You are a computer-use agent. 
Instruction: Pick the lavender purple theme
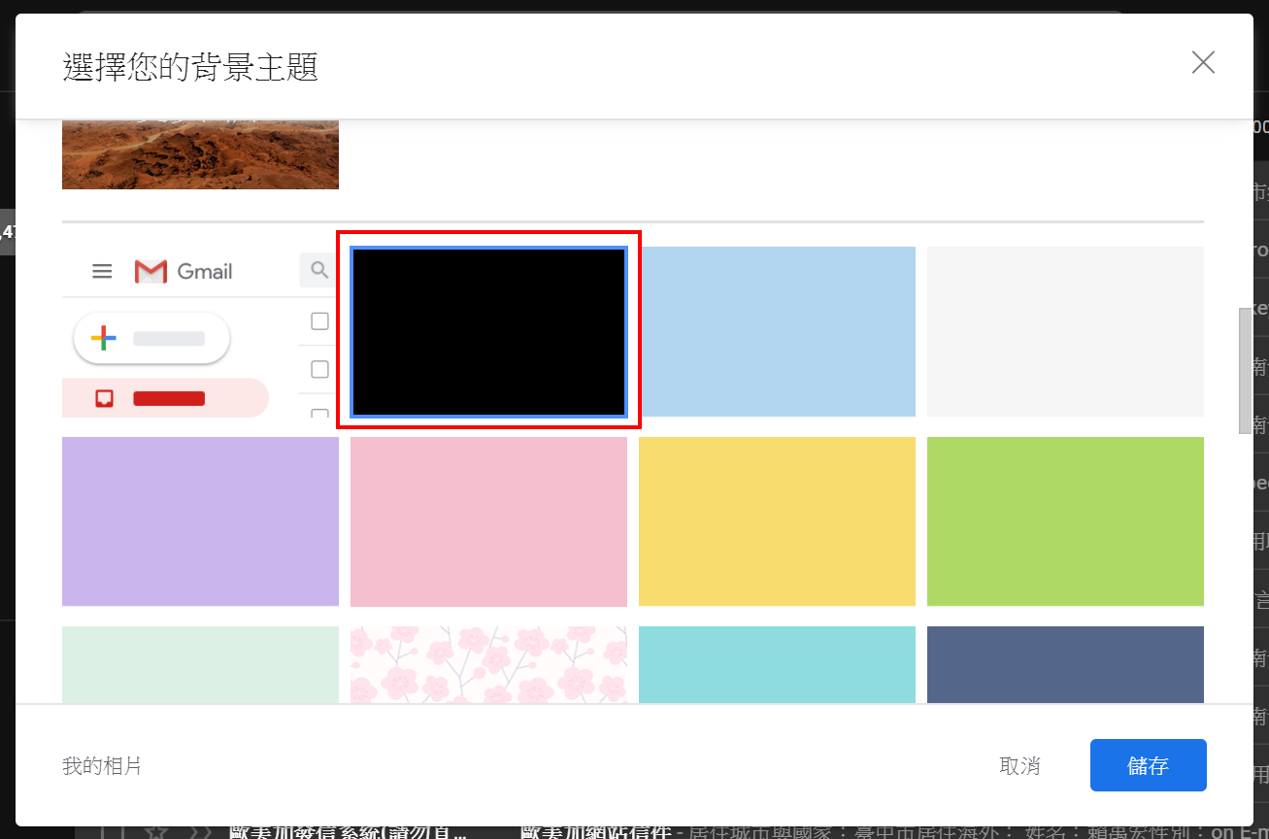pos(200,521)
